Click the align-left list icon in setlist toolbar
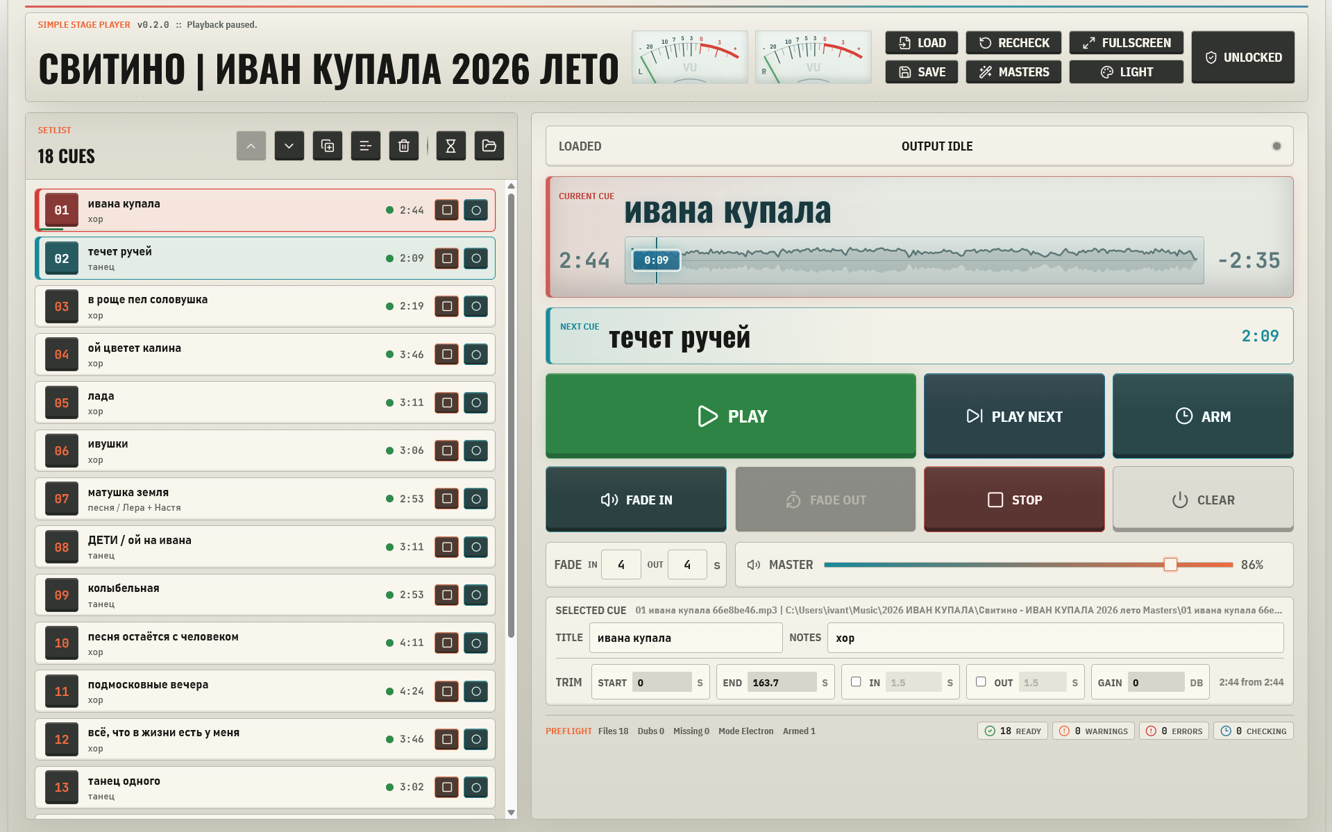The width and height of the screenshot is (1332, 832). pyautogui.click(x=366, y=146)
